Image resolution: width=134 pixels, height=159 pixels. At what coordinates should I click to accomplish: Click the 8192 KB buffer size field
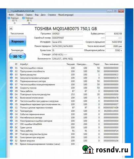[x=114, y=34]
